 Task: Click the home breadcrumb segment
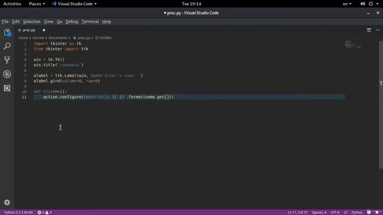[23, 38]
